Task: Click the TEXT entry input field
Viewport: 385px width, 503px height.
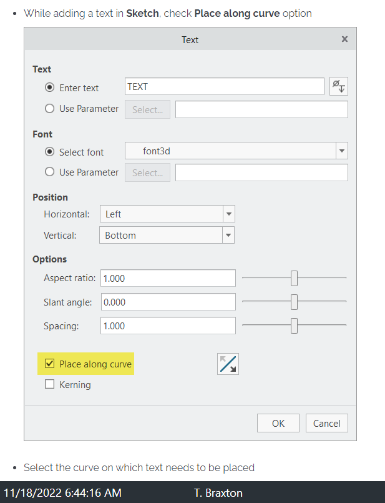Action: pos(225,86)
